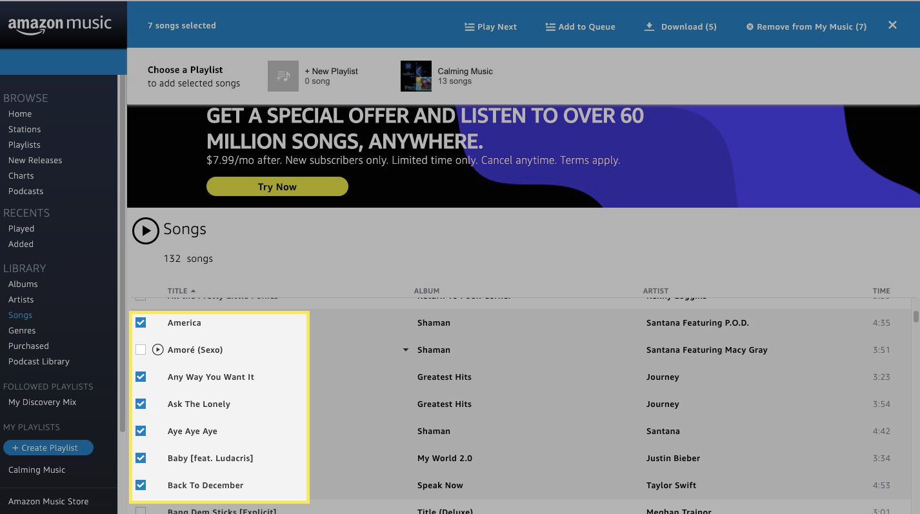This screenshot has width=920, height=514.
Task: Sort songs by the TITLE column
Action: click(181, 291)
